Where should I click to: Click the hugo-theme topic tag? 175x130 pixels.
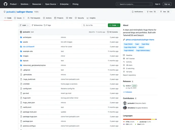128,44
